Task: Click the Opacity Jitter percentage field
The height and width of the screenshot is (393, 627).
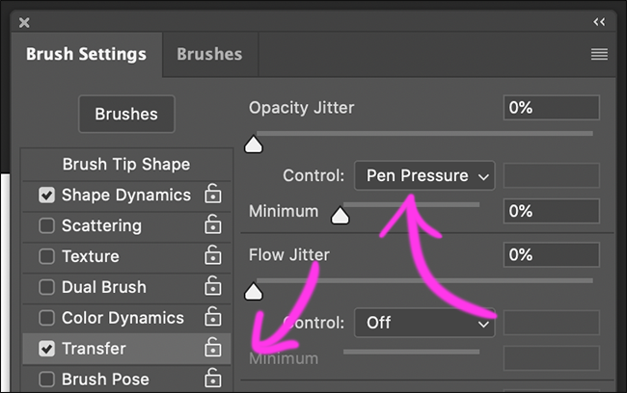Action: [x=551, y=108]
